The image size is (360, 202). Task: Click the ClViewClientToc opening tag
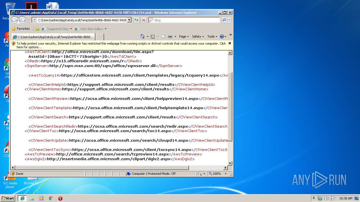pyautogui.click(x=42, y=131)
